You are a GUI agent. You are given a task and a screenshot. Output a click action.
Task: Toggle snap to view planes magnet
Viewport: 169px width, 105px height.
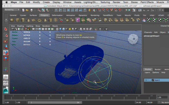116,10
